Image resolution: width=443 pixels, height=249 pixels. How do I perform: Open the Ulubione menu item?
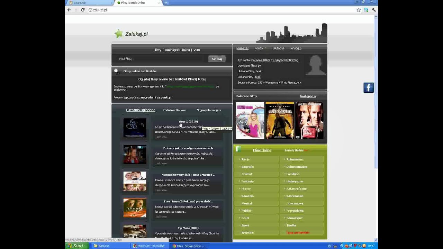click(278, 48)
